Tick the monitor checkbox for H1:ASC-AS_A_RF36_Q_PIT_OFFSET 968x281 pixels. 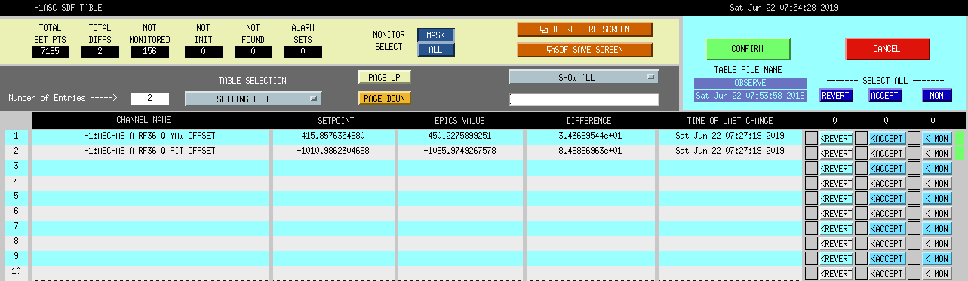[914, 153]
